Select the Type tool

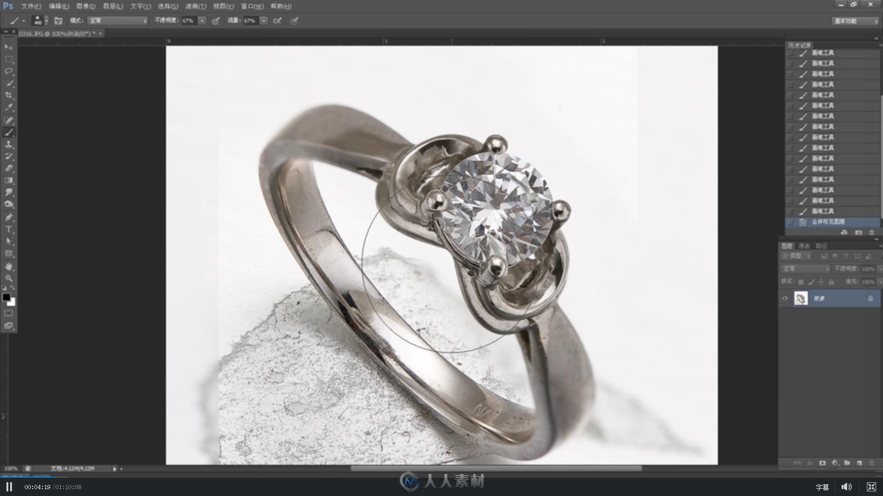(x=9, y=229)
